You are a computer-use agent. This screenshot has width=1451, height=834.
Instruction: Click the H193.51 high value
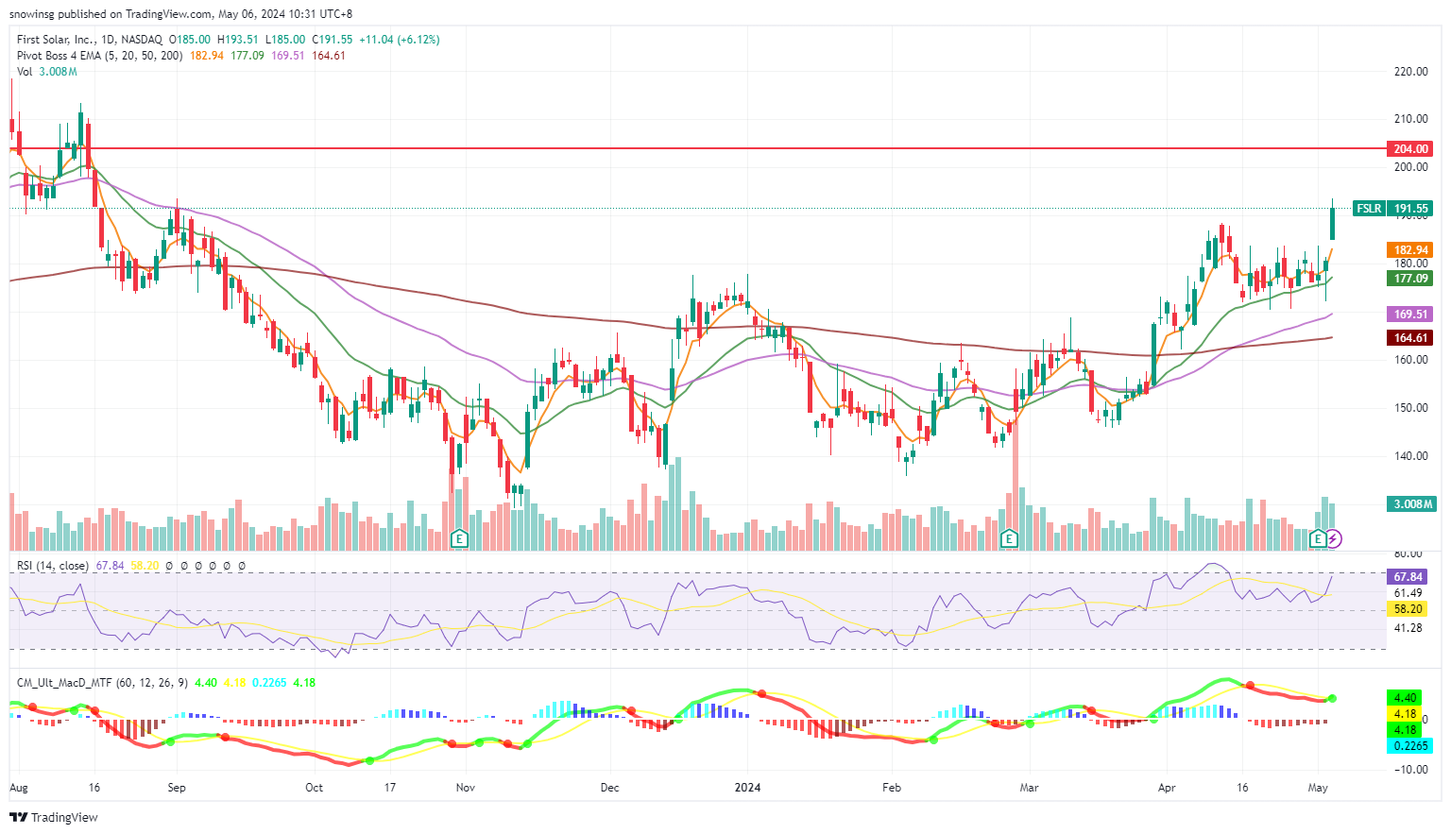[237, 40]
